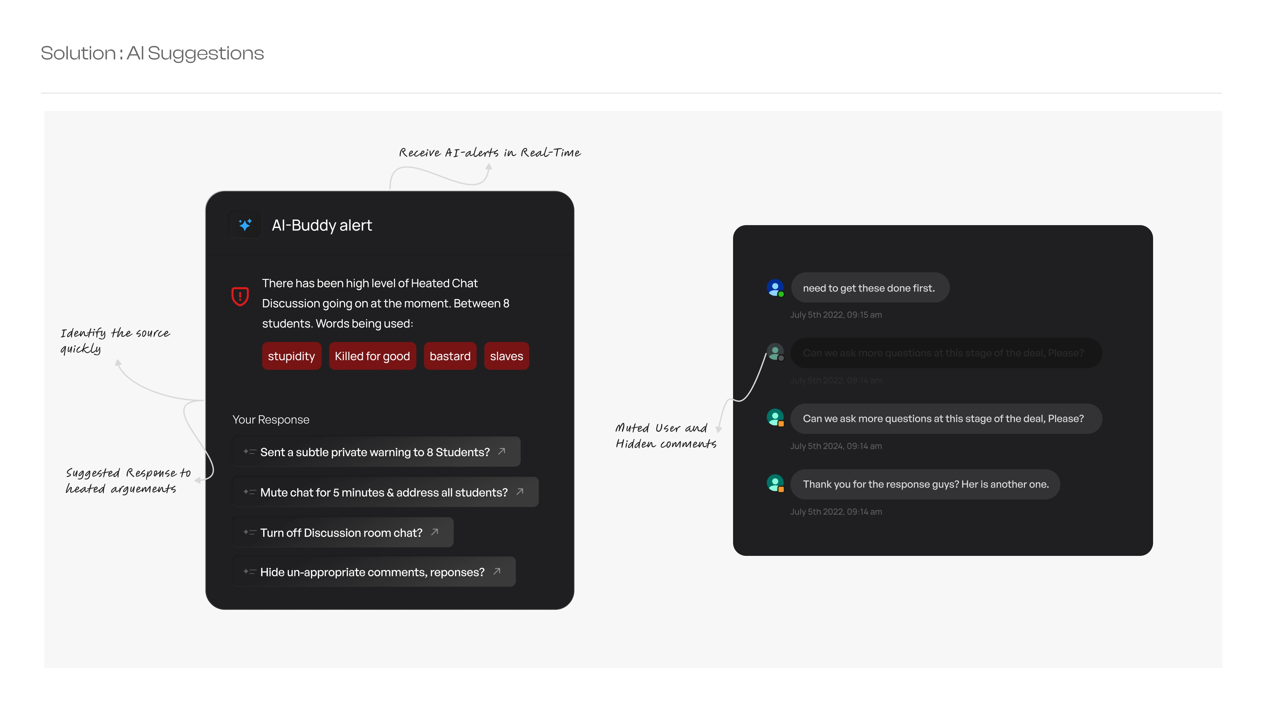
Task: Open the muted user's dimmed avatar
Action: click(x=775, y=352)
